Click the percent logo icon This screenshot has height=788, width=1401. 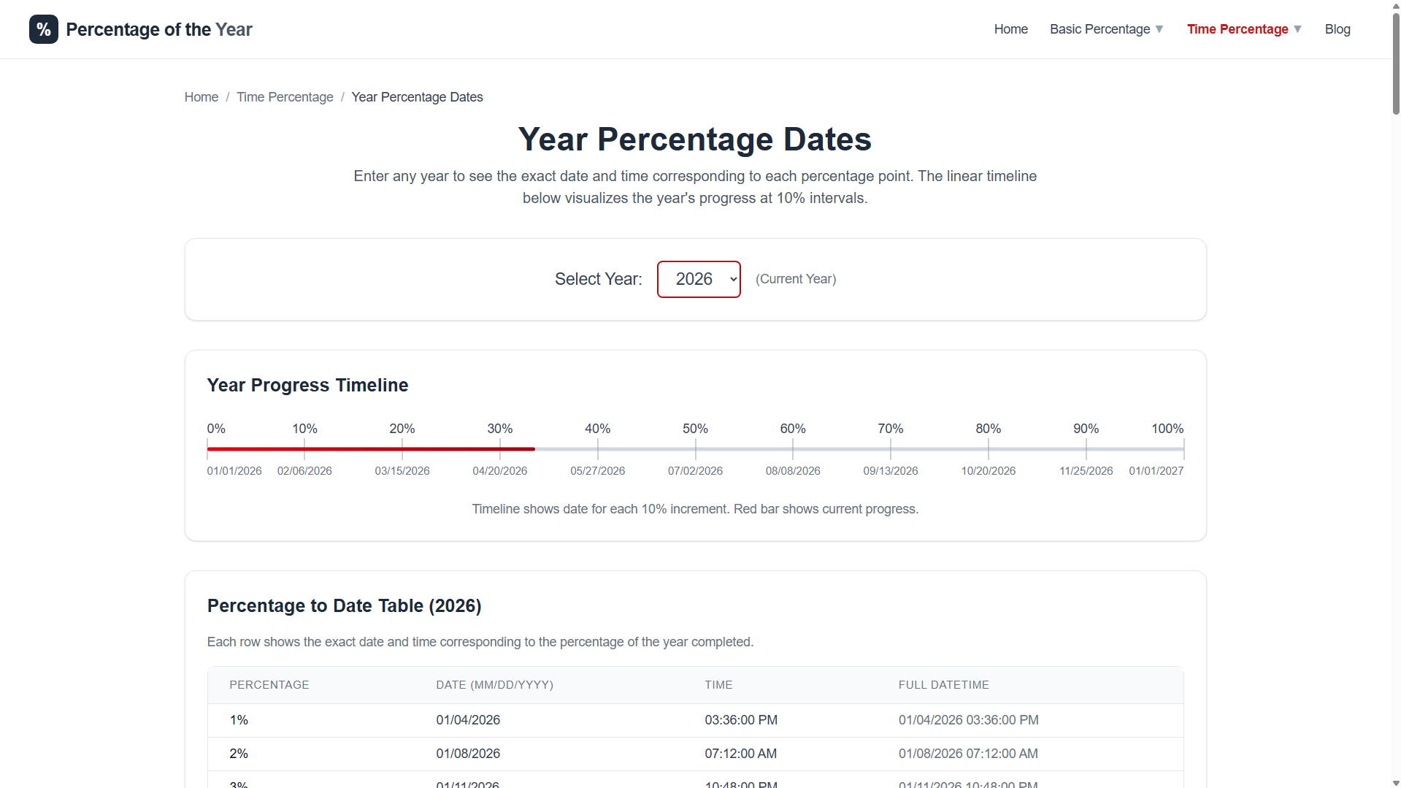coord(44,29)
